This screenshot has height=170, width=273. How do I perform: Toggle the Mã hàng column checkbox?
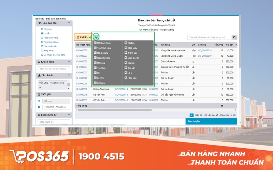95,63
